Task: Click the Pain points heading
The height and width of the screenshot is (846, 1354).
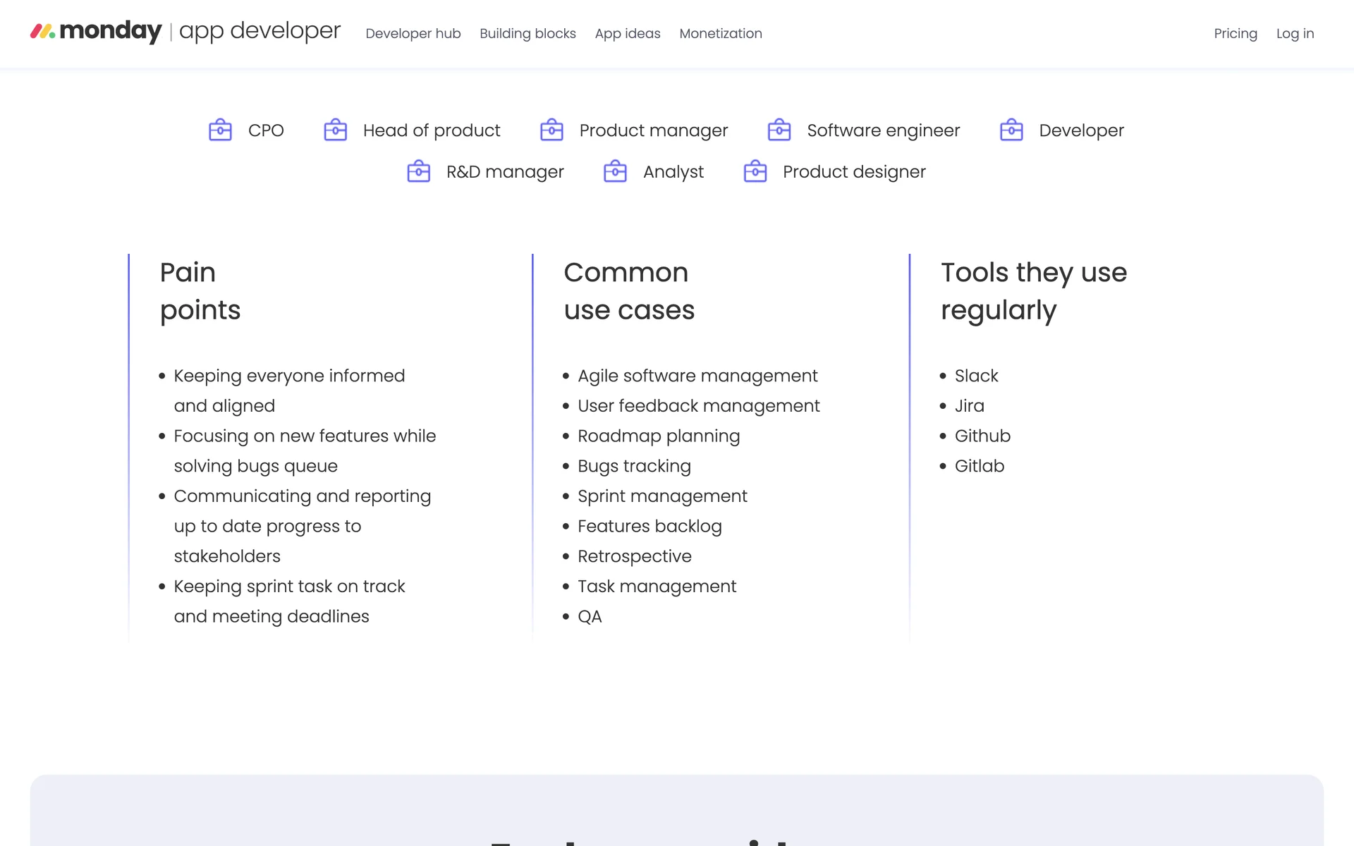Action: point(200,291)
